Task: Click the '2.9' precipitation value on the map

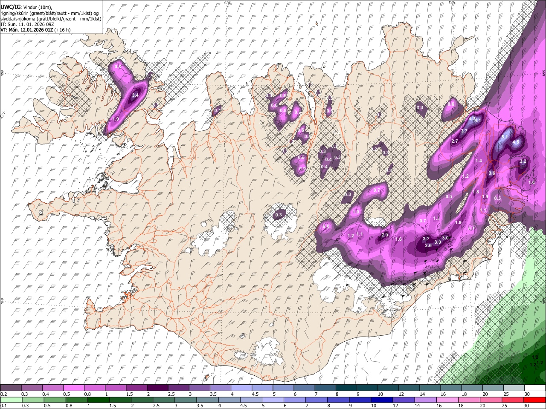Action: click(385, 235)
